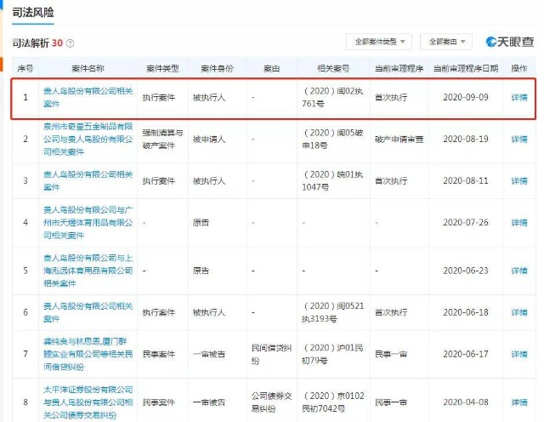Open the 全部案件类型 dropdown
This screenshot has width=544, height=422.
click(379, 42)
